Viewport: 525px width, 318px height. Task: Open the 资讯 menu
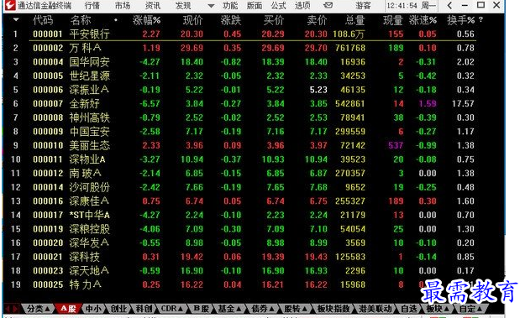(153, 5)
